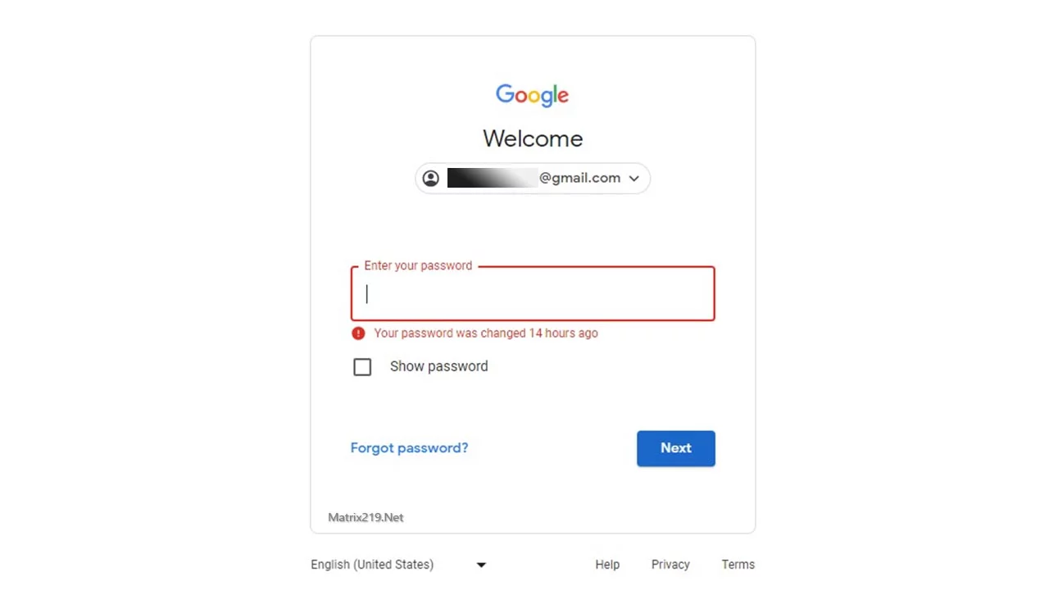Open the Forgot password? link
This screenshot has width=1049, height=590.
pos(409,447)
